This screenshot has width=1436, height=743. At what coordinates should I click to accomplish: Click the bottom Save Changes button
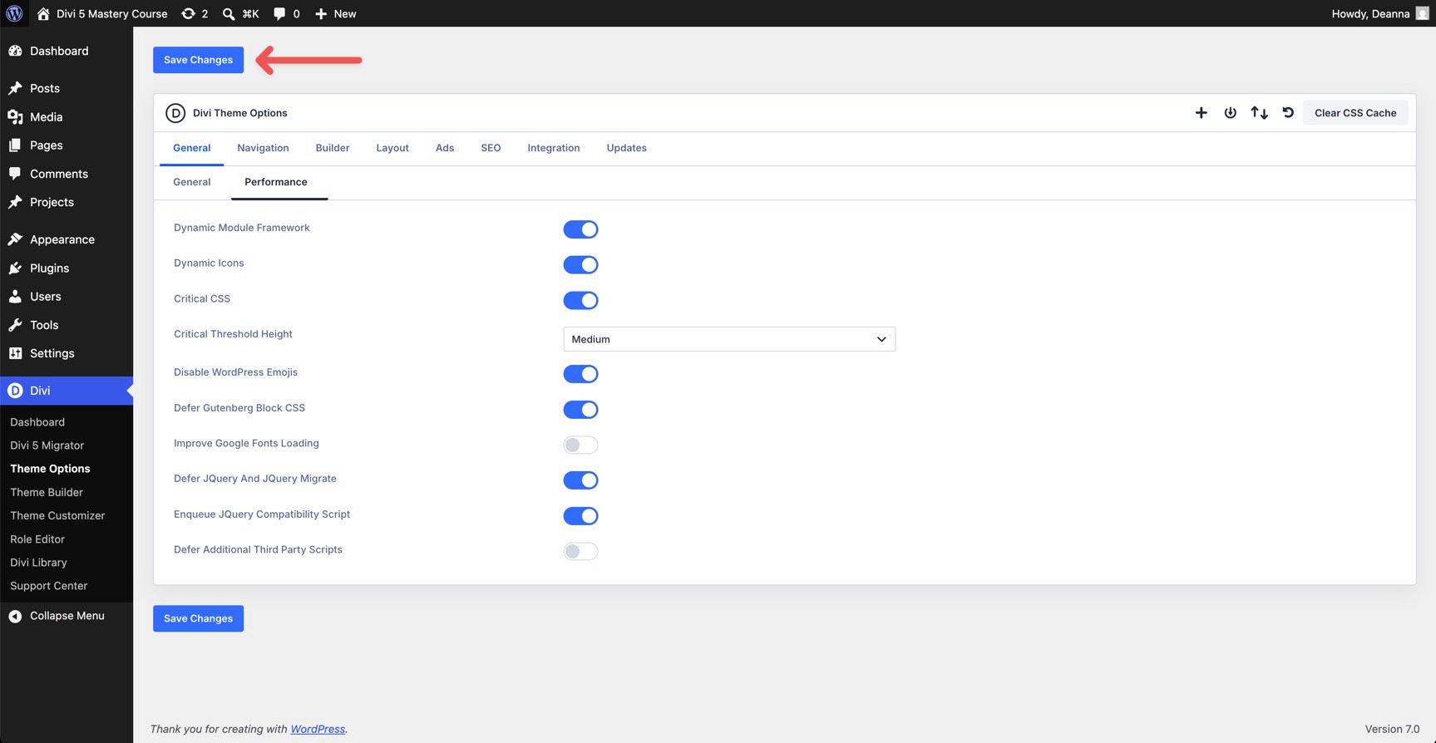pyautogui.click(x=198, y=618)
